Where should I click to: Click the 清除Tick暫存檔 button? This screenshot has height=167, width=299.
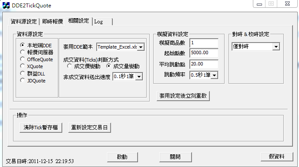(x=41, y=128)
